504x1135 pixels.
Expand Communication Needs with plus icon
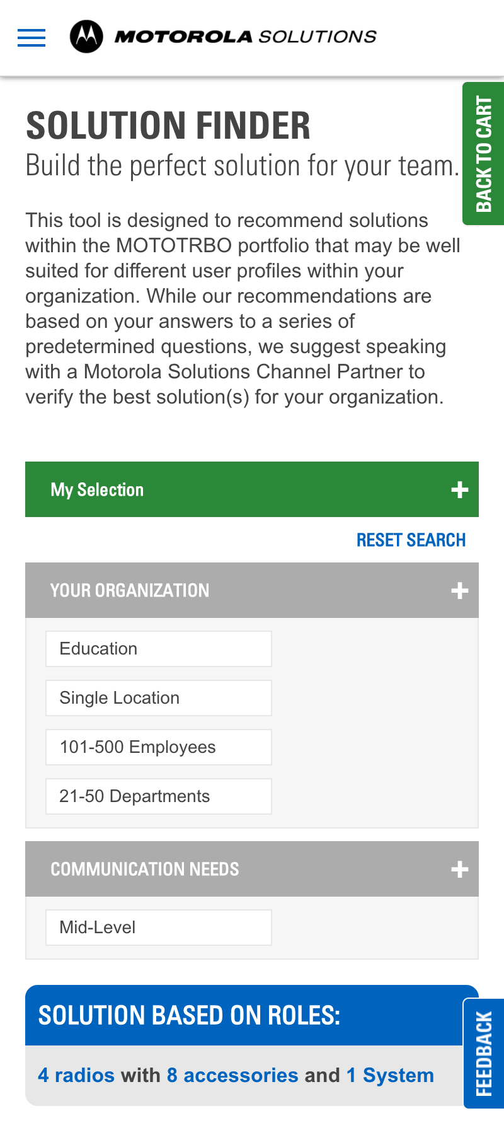(x=460, y=870)
